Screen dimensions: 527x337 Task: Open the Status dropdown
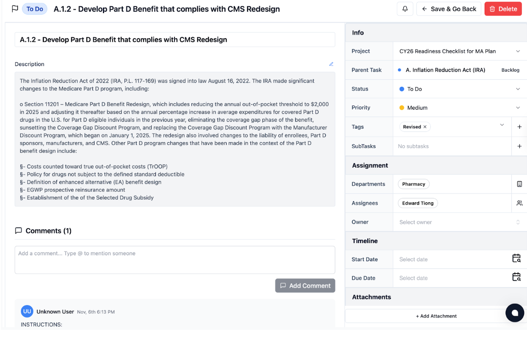[x=518, y=89]
